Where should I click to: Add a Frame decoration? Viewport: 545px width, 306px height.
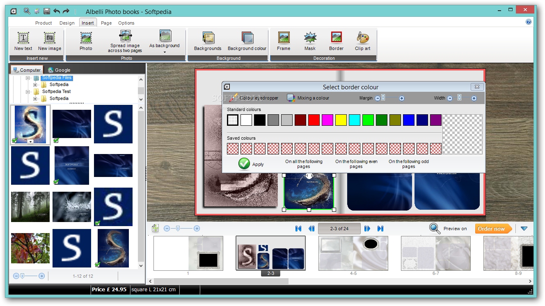point(284,41)
